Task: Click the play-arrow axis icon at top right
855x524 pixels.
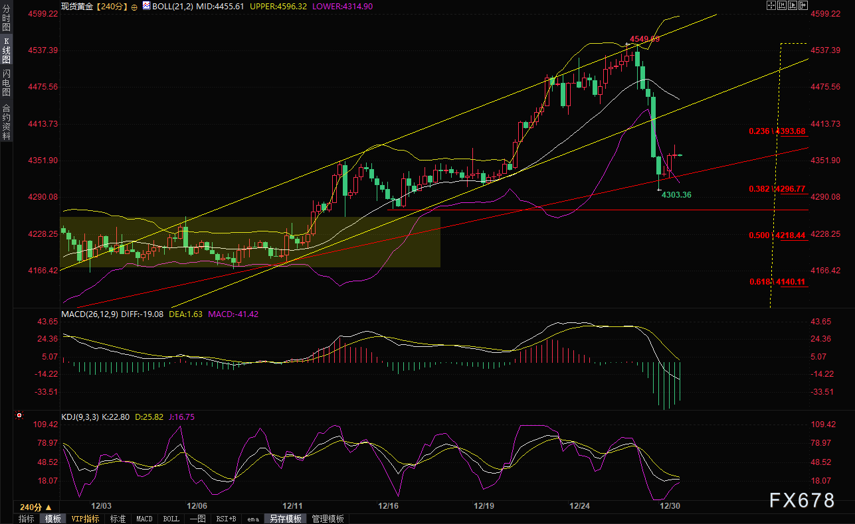Action: [x=792, y=5]
